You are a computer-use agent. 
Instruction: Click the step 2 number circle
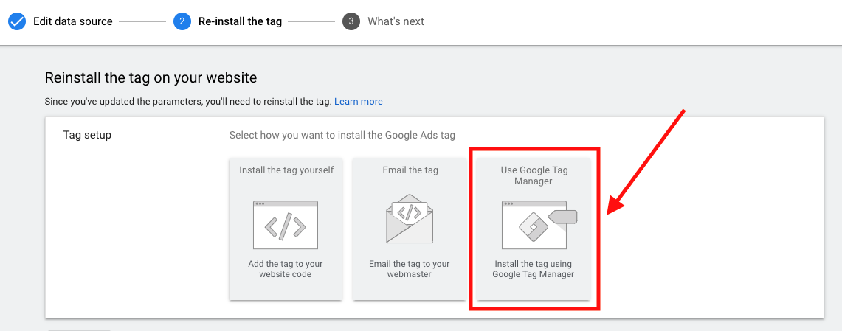[x=182, y=21]
